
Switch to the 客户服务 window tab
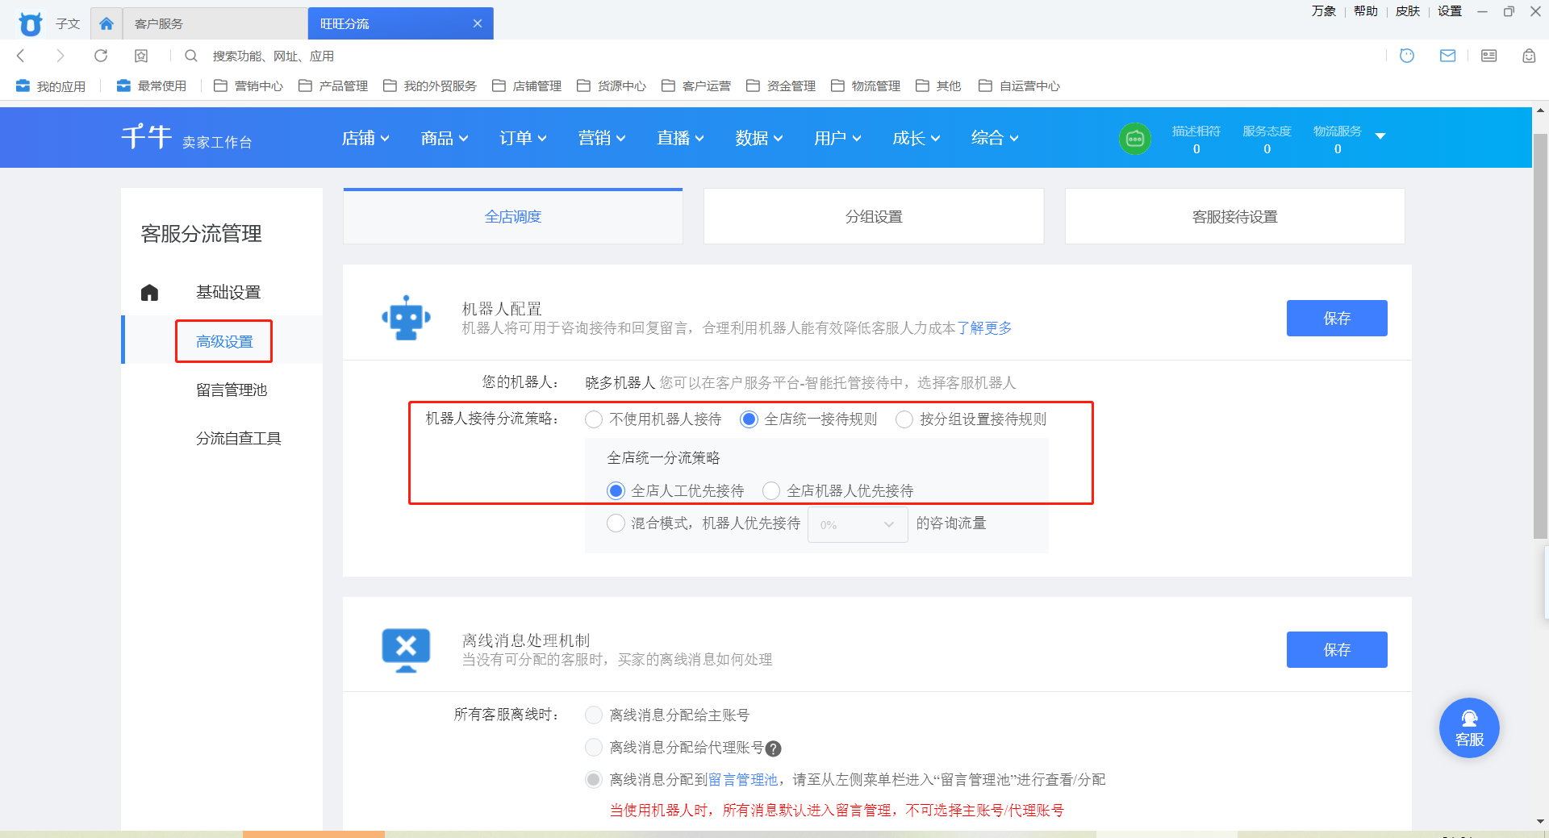(x=215, y=23)
